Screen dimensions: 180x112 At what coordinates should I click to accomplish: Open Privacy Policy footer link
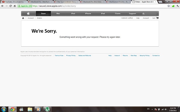click(71, 55)
